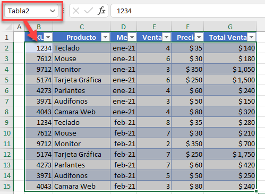Select the Monitor cell in row 4
Viewport: 265px width, 194px height.
click(x=82, y=69)
